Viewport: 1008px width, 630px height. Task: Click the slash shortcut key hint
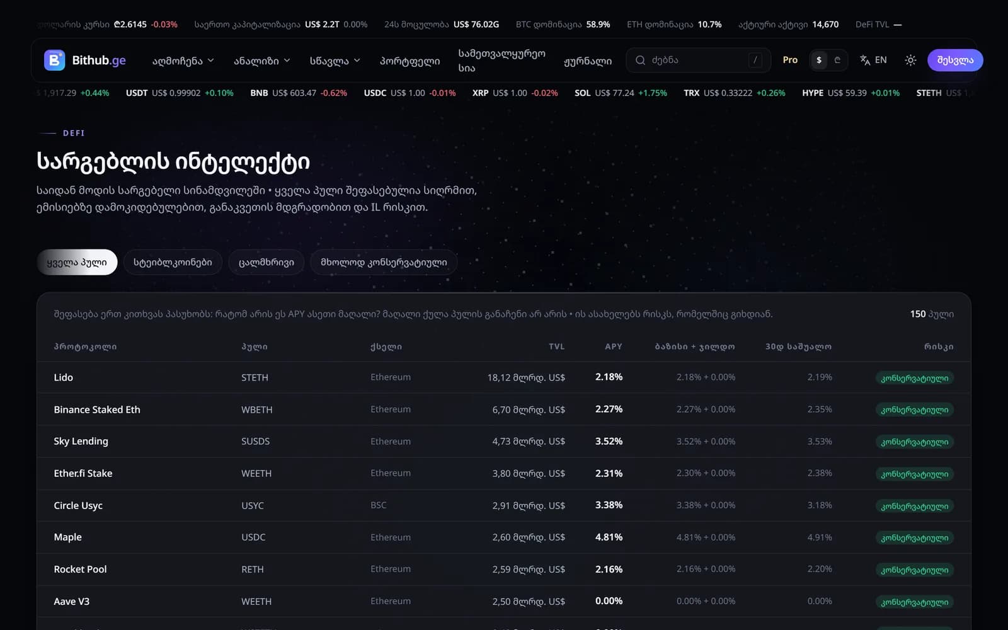point(755,60)
